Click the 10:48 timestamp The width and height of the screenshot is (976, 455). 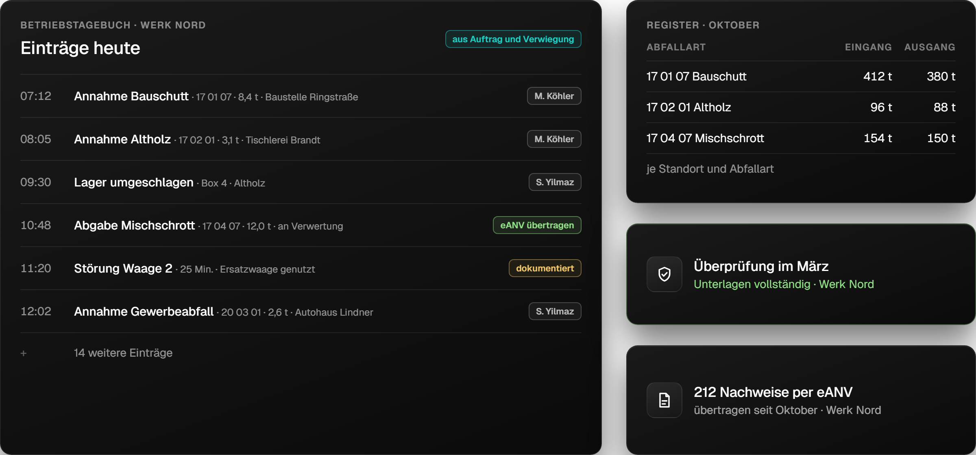pos(36,225)
